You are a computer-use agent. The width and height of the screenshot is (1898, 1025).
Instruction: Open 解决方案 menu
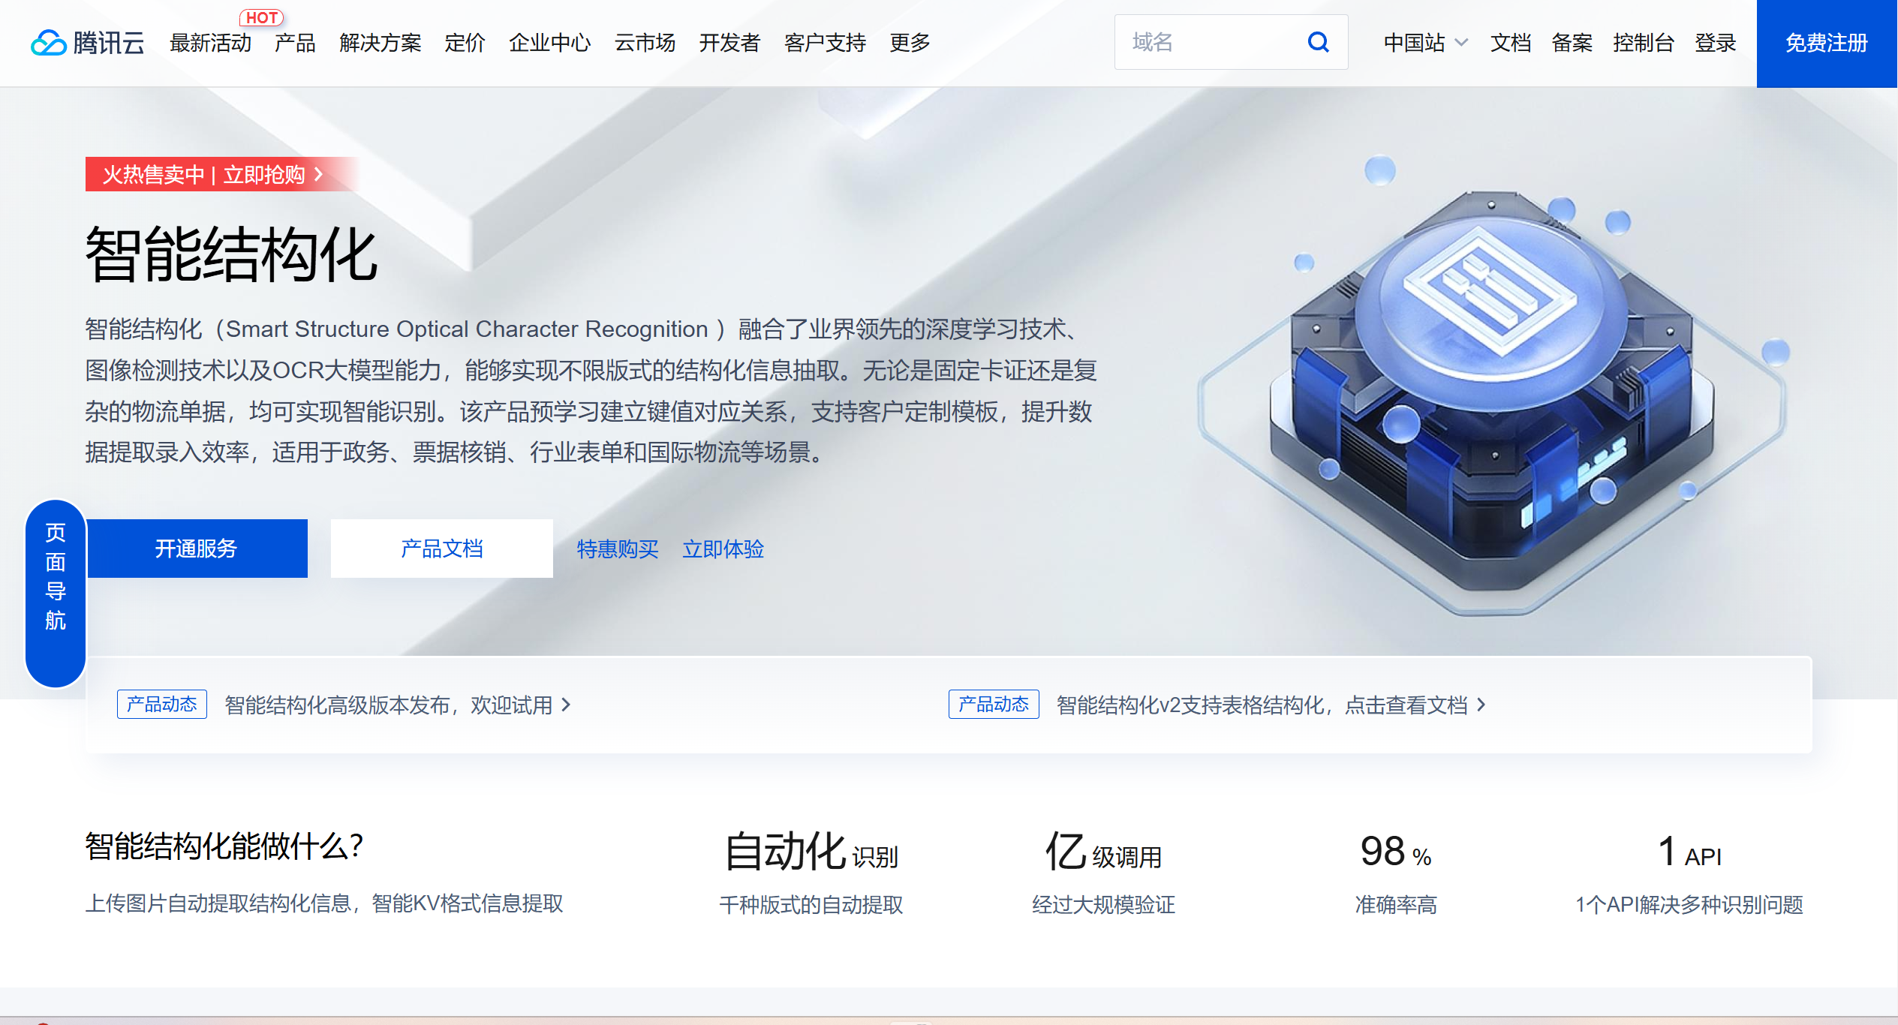(380, 43)
